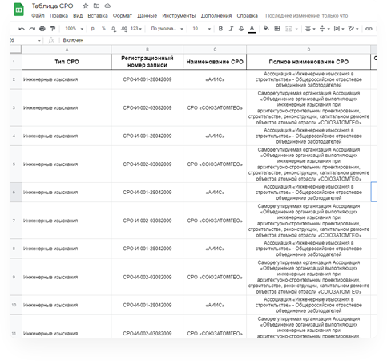Rename the Таблица СРО title

click(52, 6)
